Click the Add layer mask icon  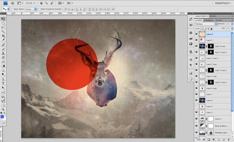209,140
